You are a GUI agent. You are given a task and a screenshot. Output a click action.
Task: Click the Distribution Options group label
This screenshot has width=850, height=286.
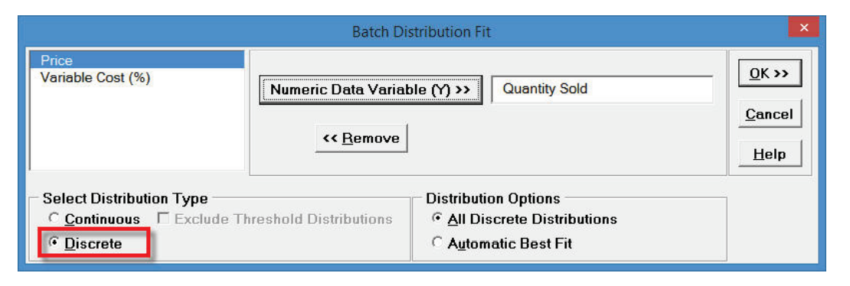click(x=493, y=198)
